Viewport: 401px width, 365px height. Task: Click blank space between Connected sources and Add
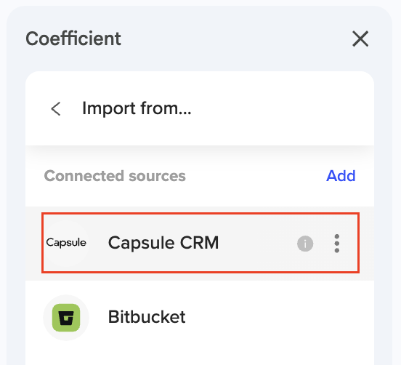pyautogui.click(x=256, y=176)
